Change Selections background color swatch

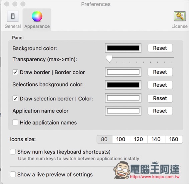[123, 85]
